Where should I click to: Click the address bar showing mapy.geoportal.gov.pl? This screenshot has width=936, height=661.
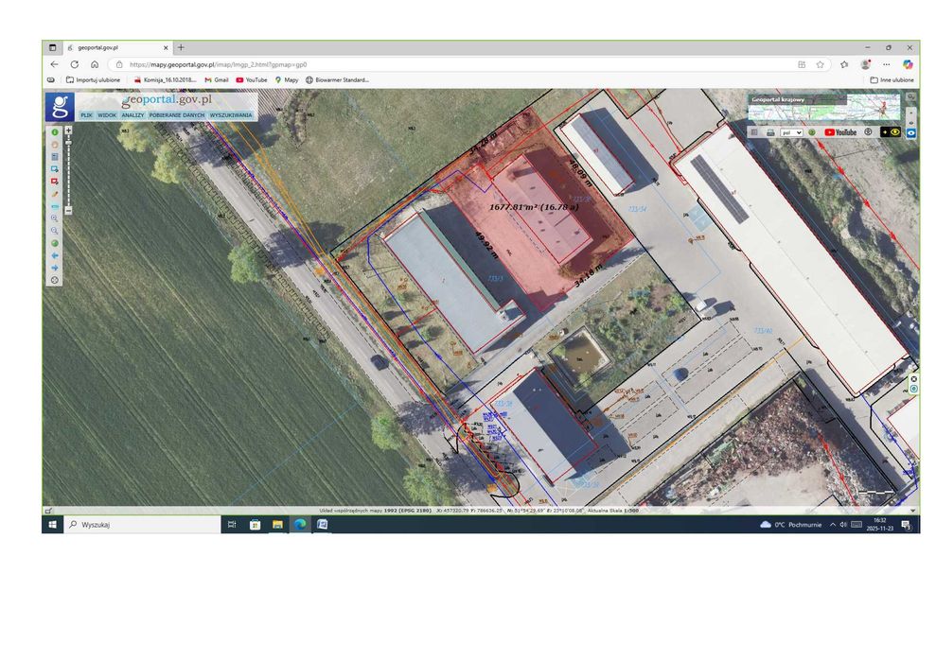coord(453,64)
